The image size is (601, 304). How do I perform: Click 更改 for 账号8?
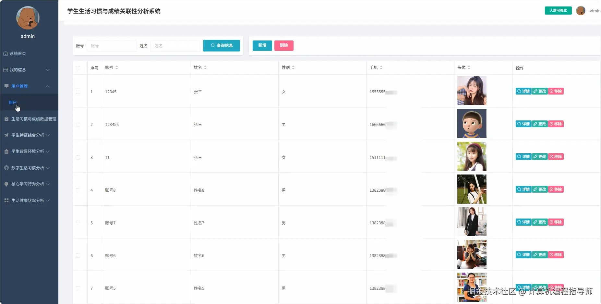point(540,189)
